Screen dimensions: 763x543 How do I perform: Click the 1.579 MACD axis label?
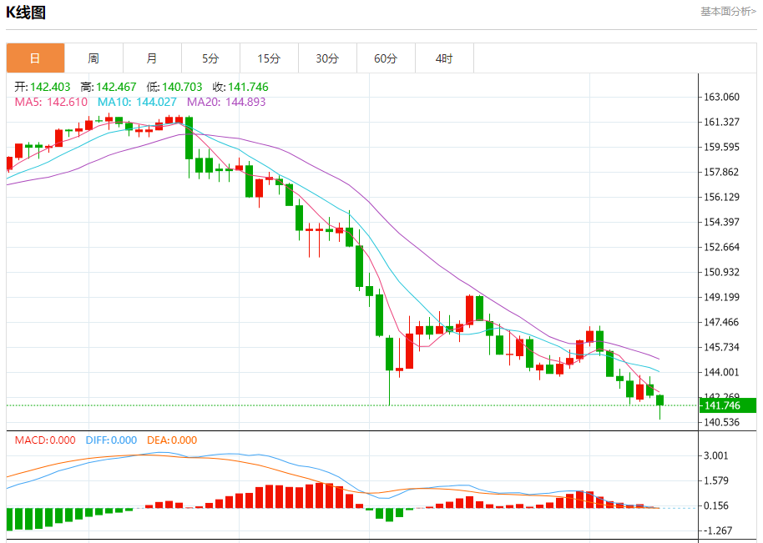pos(716,480)
